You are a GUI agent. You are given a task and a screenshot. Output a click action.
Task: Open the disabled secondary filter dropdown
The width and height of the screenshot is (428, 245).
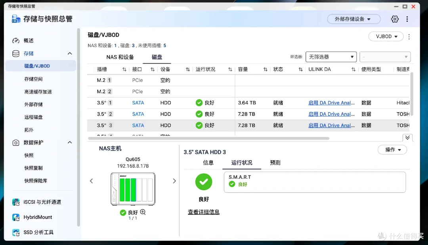click(385, 57)
